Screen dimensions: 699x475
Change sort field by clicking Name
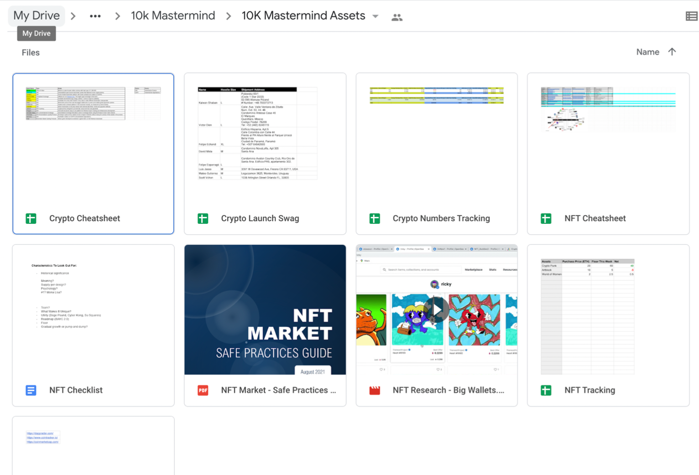[648, 52]
